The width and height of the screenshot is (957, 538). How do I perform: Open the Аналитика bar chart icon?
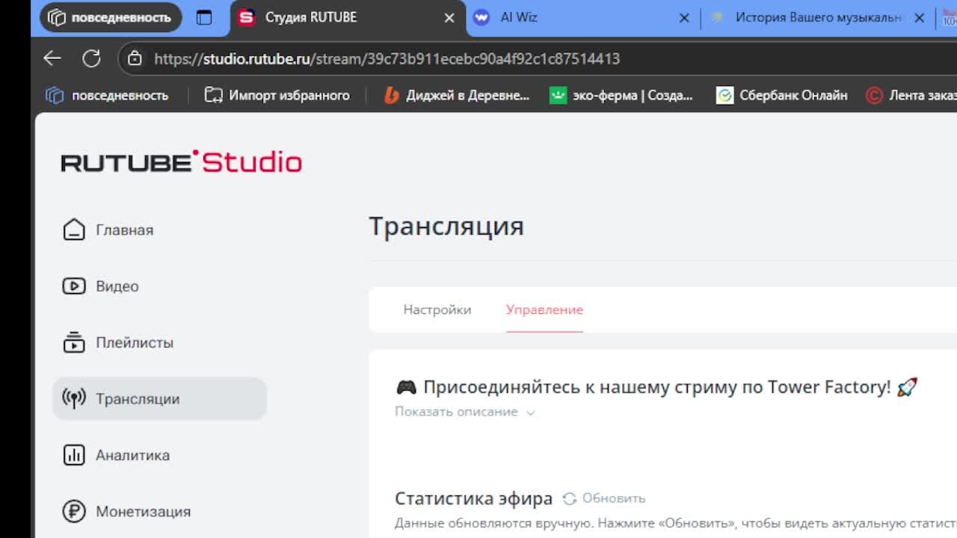point(74,455)
